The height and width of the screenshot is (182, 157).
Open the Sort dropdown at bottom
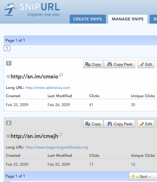click(143, 177)
